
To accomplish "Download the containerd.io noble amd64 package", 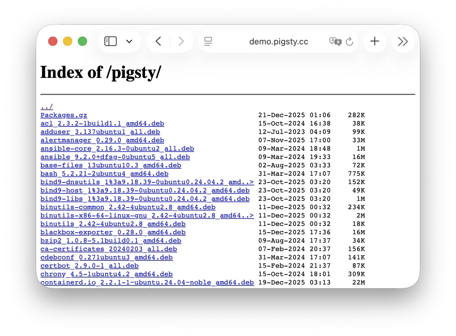I will pos(147,282).
